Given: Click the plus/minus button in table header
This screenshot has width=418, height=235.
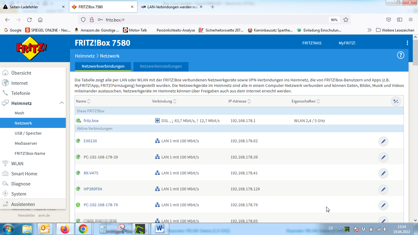Looking at the screenshot, I should (396, 101).
